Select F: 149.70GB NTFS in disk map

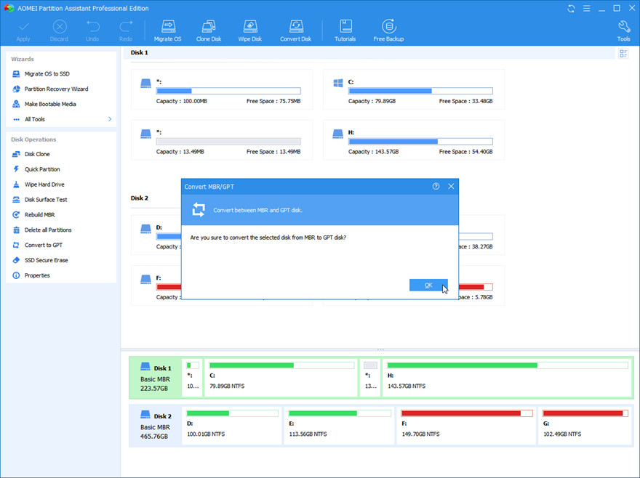(466, 426)
